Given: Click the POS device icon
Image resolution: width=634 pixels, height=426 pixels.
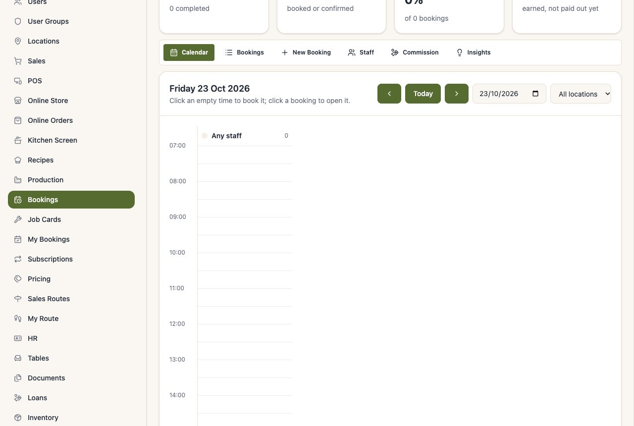Looking at the screenshot, I should pos(18,81).
